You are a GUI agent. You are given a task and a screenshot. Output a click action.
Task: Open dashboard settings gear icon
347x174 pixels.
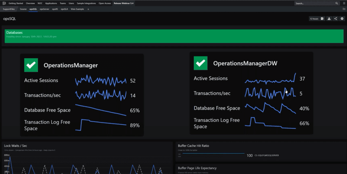pos(342,19)
